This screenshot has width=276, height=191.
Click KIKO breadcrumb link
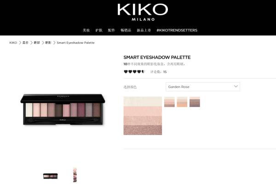13,43
